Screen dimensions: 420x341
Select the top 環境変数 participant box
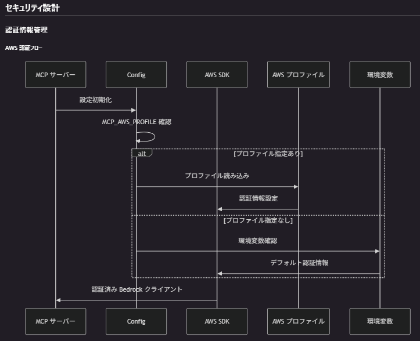pos(380,75)
